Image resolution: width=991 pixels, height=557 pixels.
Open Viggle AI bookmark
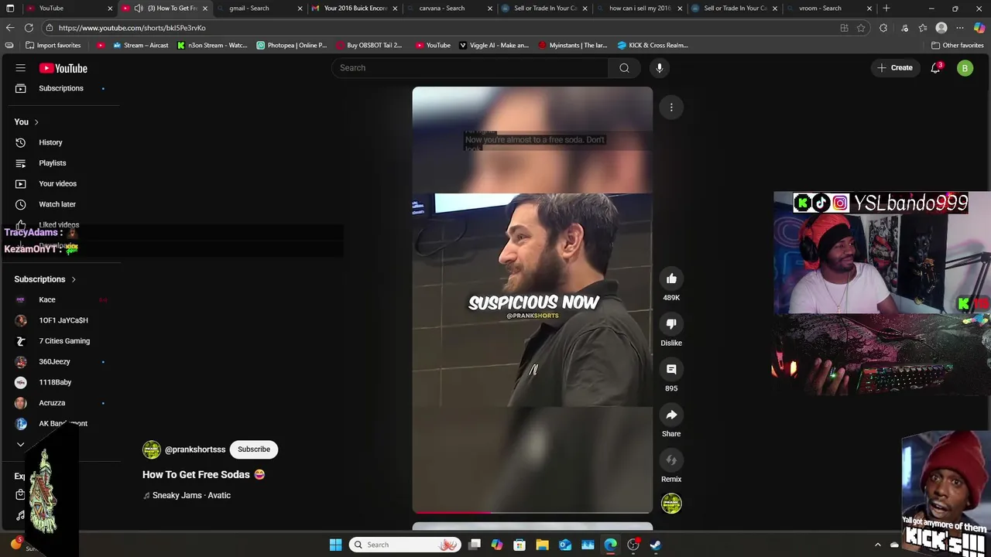tap(494, 45)
